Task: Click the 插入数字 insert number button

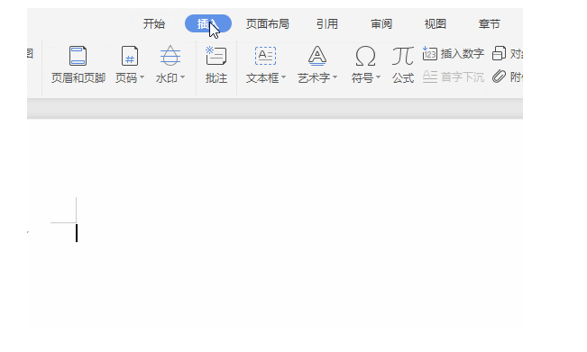Action: click(x=454, y=54)
